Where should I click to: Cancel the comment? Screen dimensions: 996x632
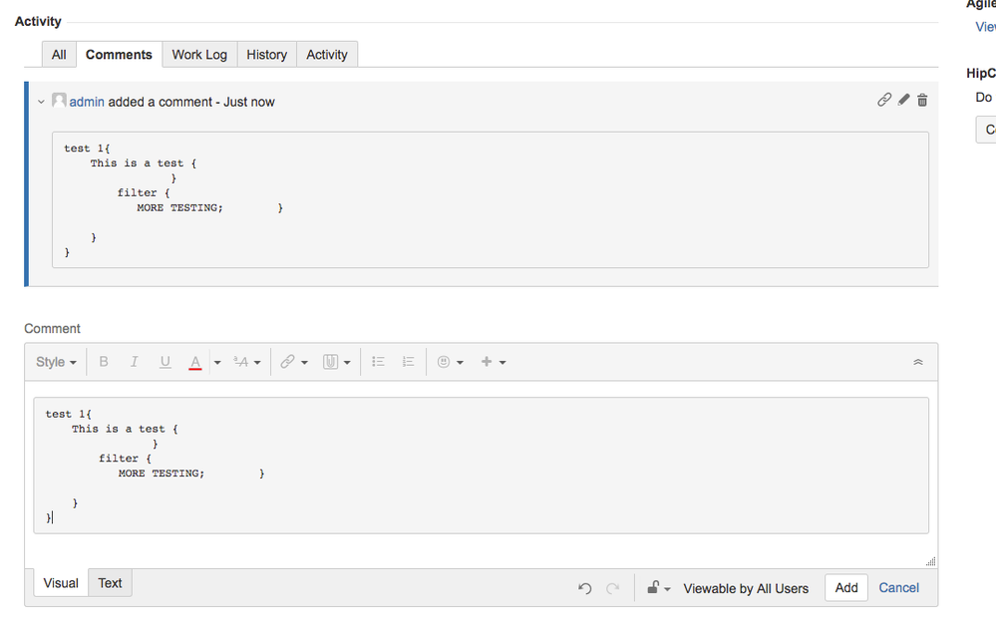(899, 587)
